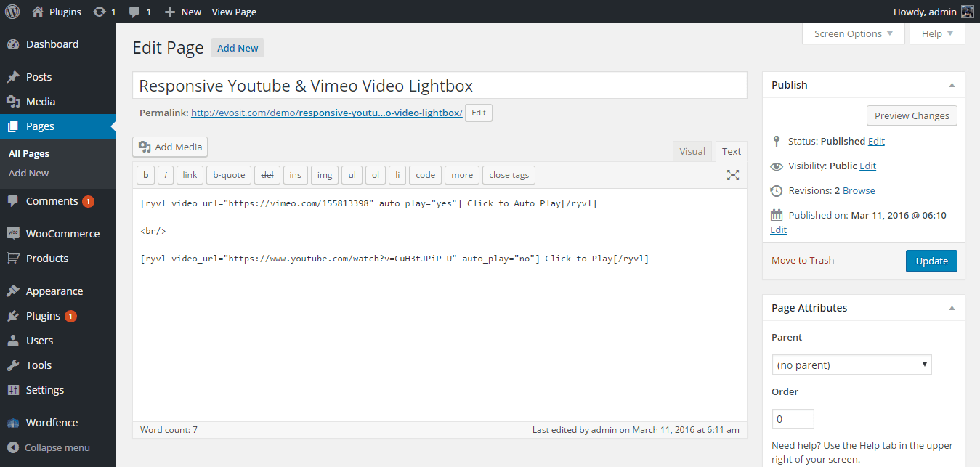Enter distraction-free writing mode
Viewport: 980px width, 467px height.
coord(732,175)
